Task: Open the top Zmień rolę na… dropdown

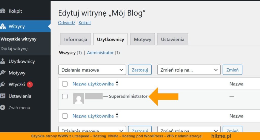Action: pyautogui.click(x=189, y=70)
